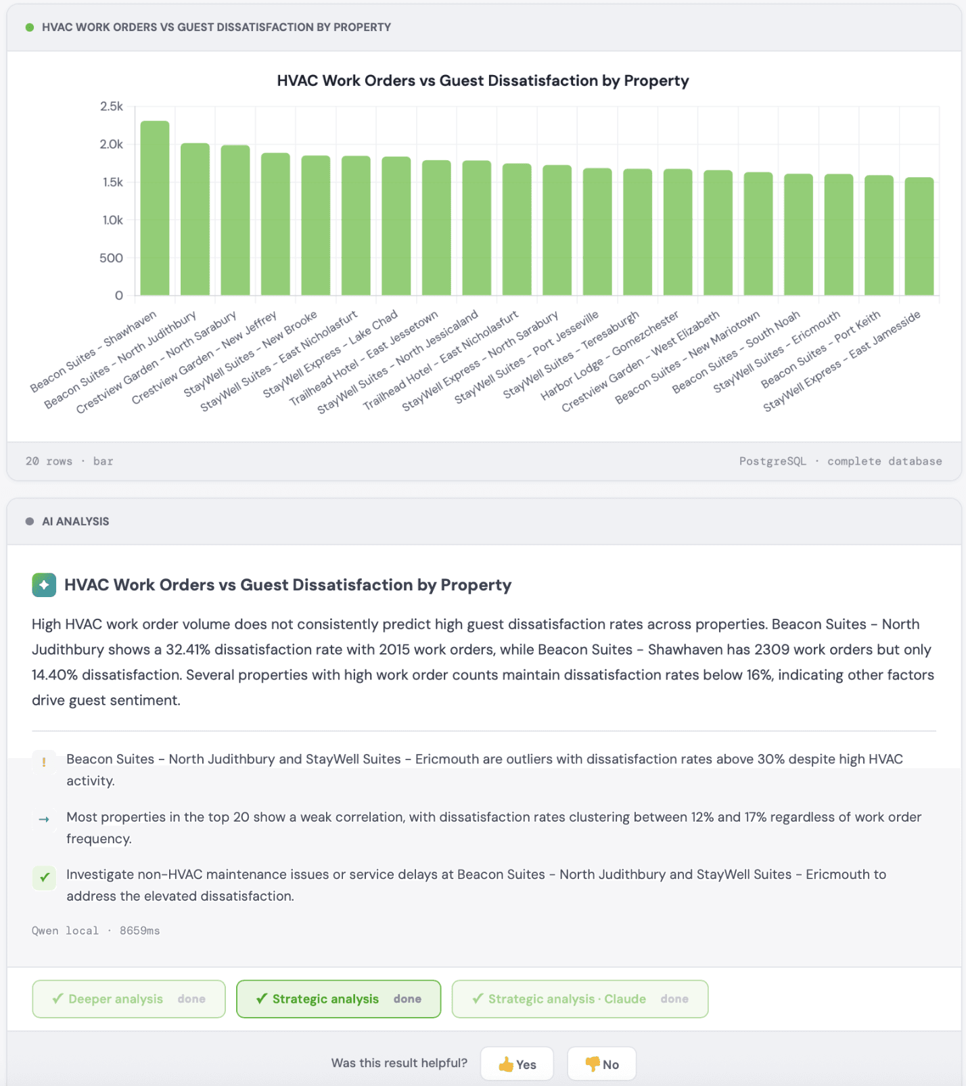
Task: Click the PostgreSQL label
Action: 773,461
